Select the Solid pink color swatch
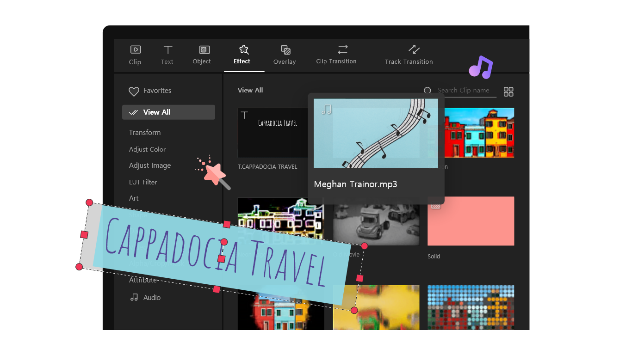 coord(471,221)
